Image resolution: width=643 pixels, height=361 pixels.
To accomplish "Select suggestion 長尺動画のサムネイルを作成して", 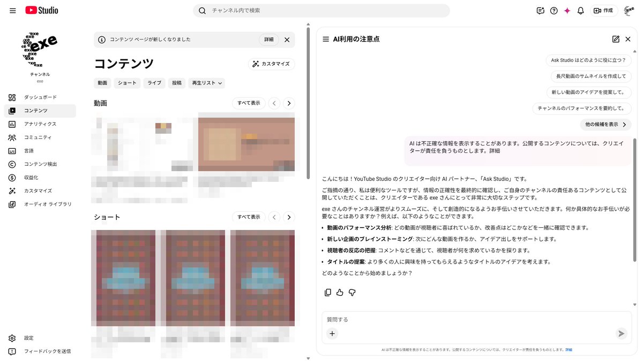I will click(591, 76).
